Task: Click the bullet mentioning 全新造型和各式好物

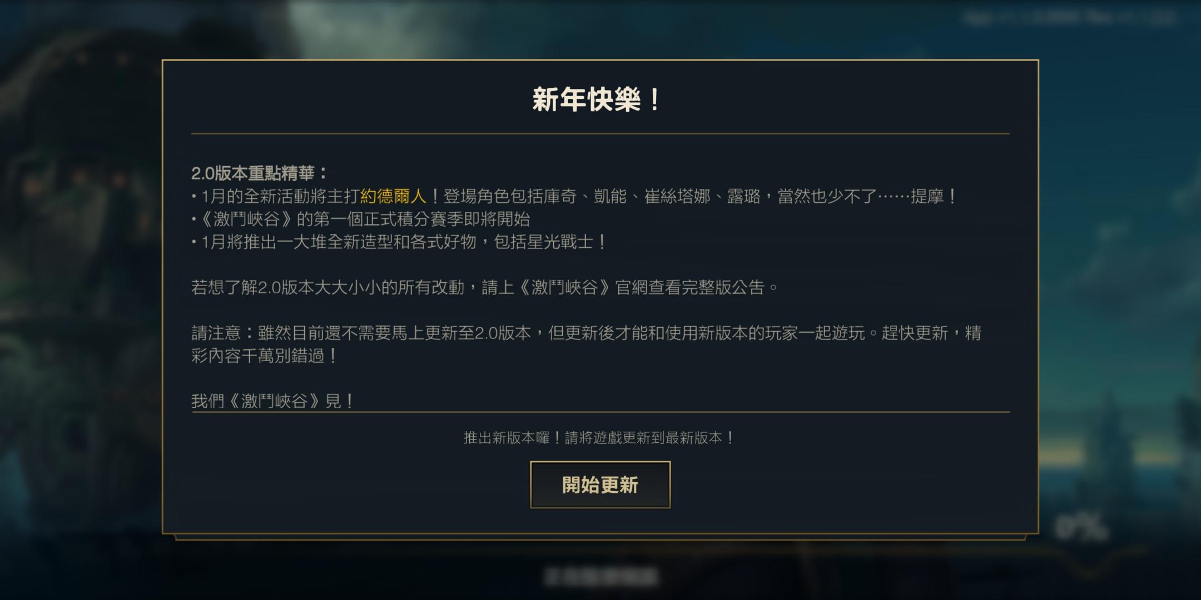Action: 399,242
